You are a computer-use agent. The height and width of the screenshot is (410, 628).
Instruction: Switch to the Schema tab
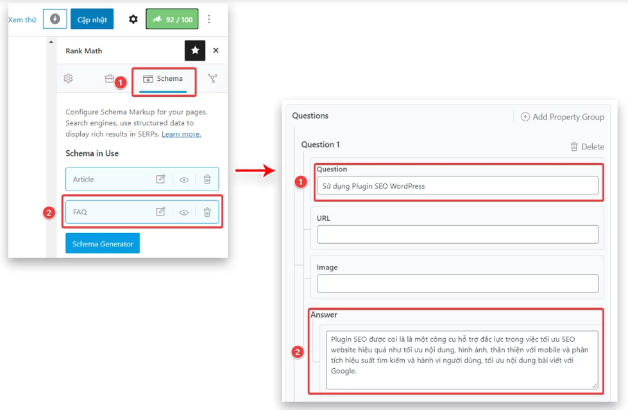coord(163,78)
